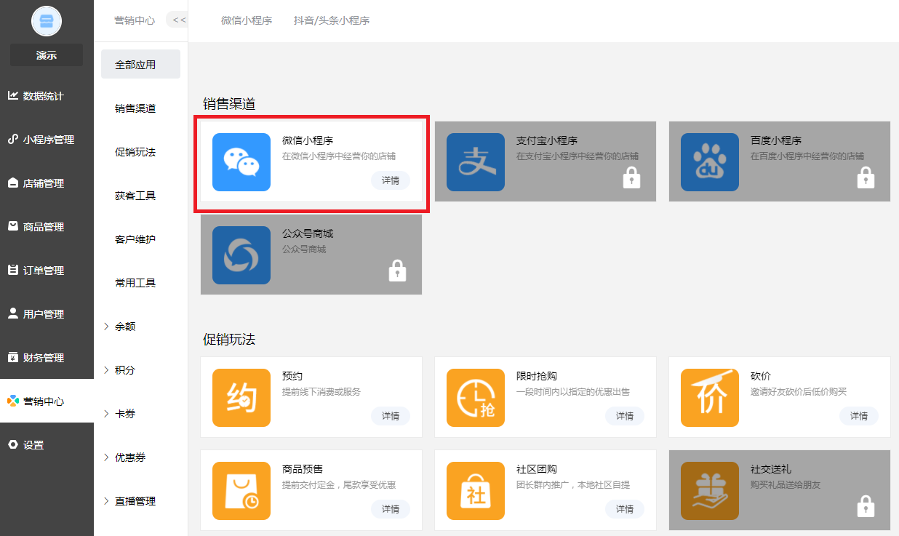The height and width of the screenshot is (536, 899).
Task: Click the 商品管理 icon
Action: (x=13, y=226)
